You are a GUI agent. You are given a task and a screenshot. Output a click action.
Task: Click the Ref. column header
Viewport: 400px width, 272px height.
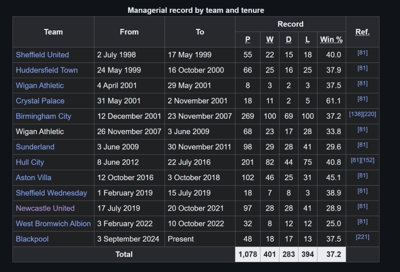(x=362, y=32)
